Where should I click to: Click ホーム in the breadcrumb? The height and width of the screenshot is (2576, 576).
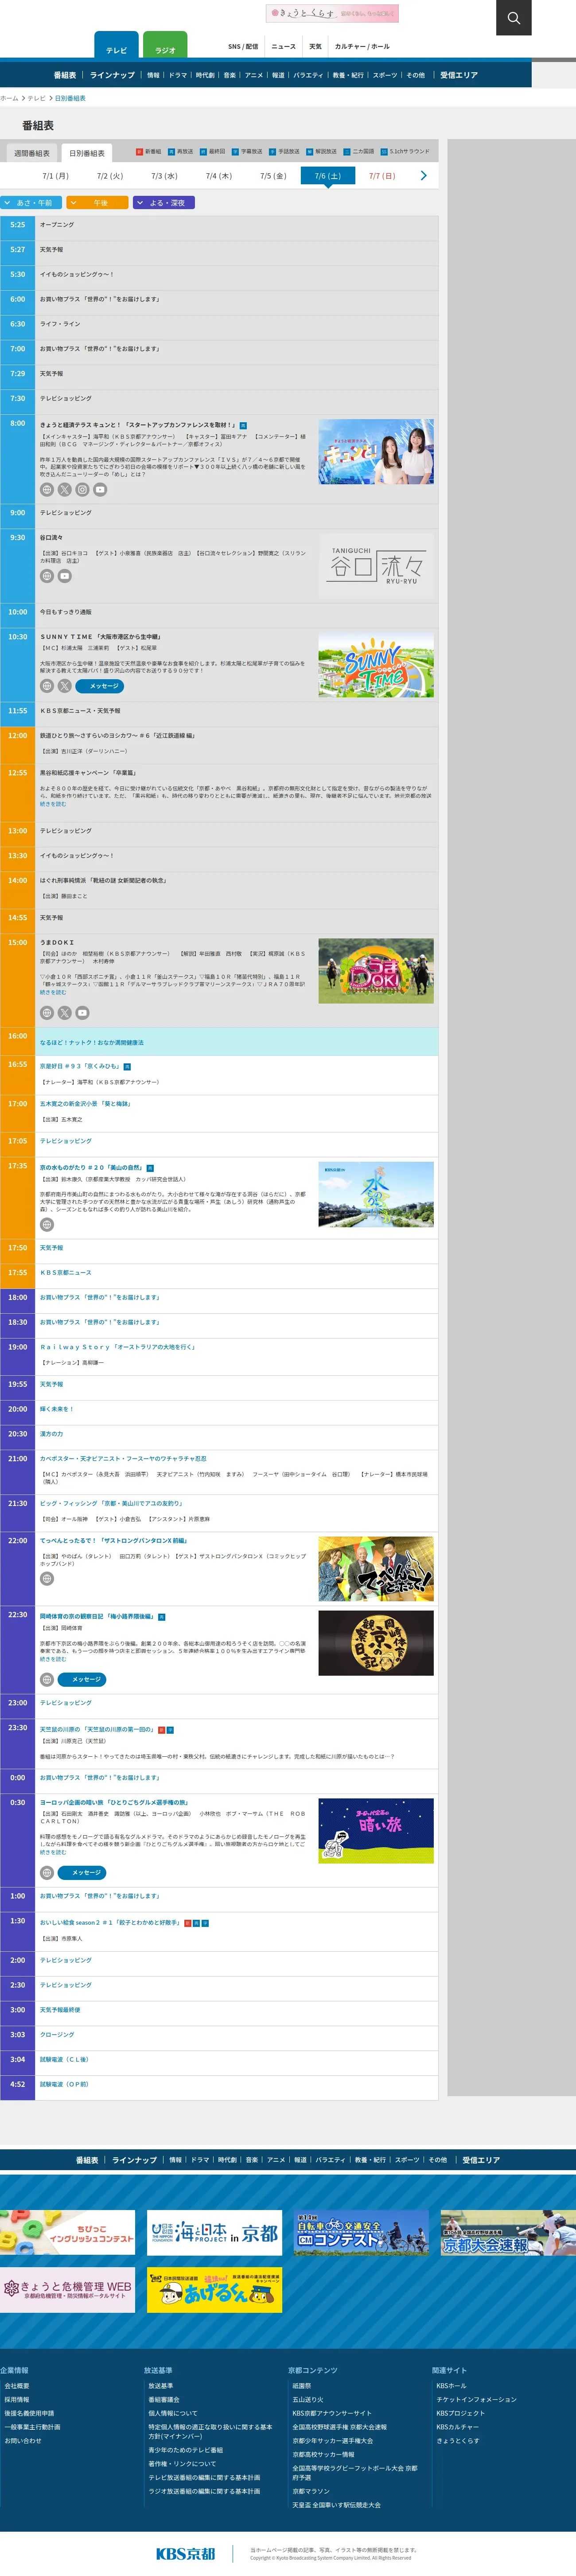(x=9, y=98)
